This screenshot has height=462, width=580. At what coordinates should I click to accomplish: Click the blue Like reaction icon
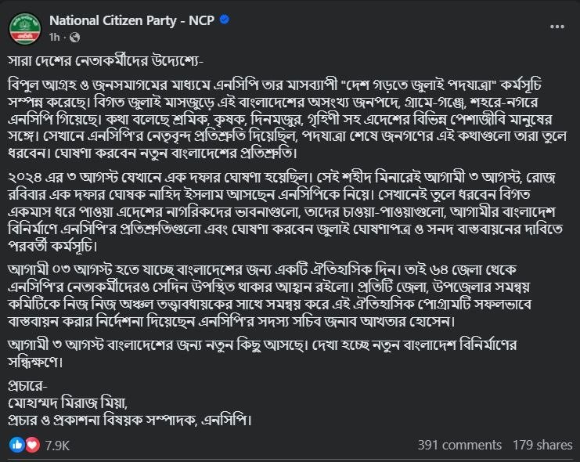(16, 445)
